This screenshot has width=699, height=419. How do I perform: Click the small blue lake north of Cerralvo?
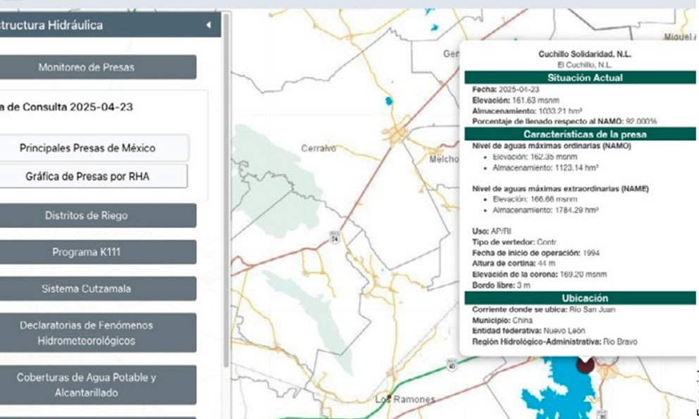[388, 101]
